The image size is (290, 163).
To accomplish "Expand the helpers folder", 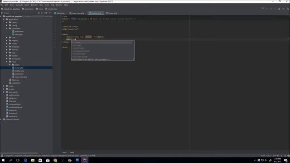I will pos(7,41).
